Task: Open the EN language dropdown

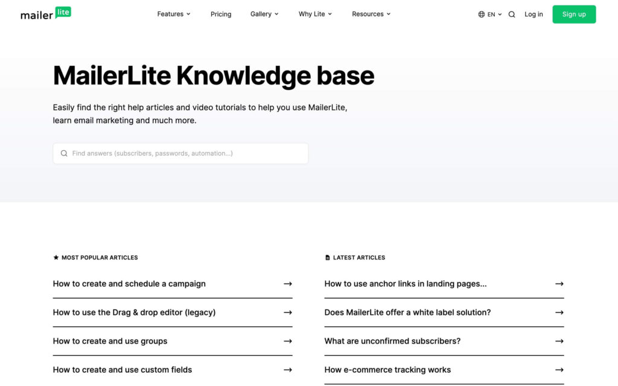Action: (490, 14)
